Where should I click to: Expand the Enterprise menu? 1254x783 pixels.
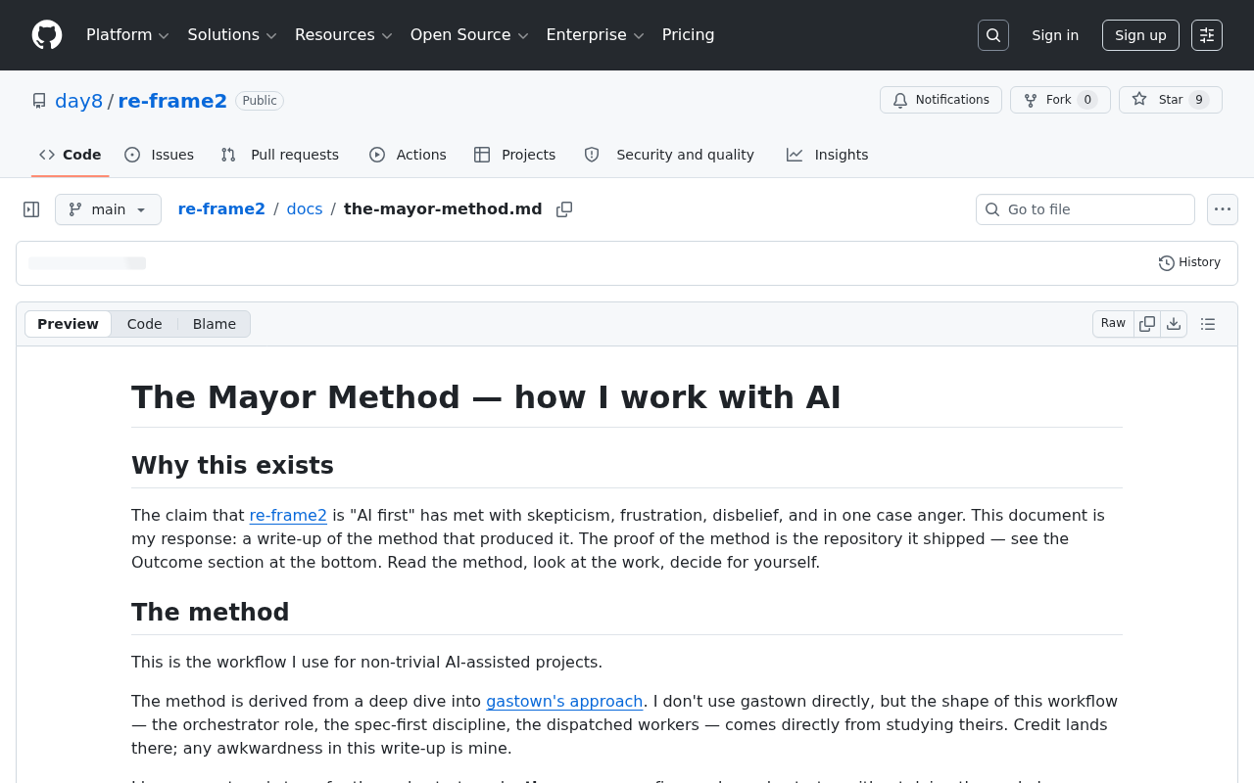(595, 35)
